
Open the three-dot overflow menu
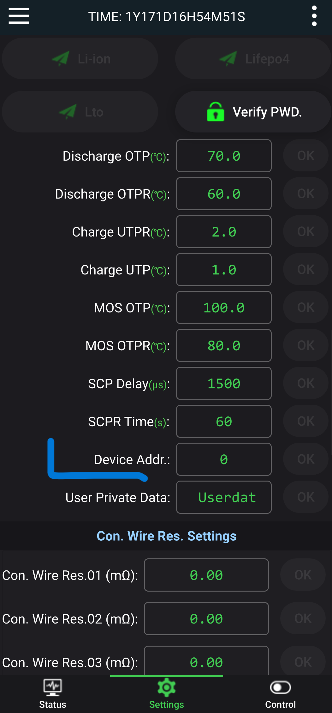click(x=314, y=16)
